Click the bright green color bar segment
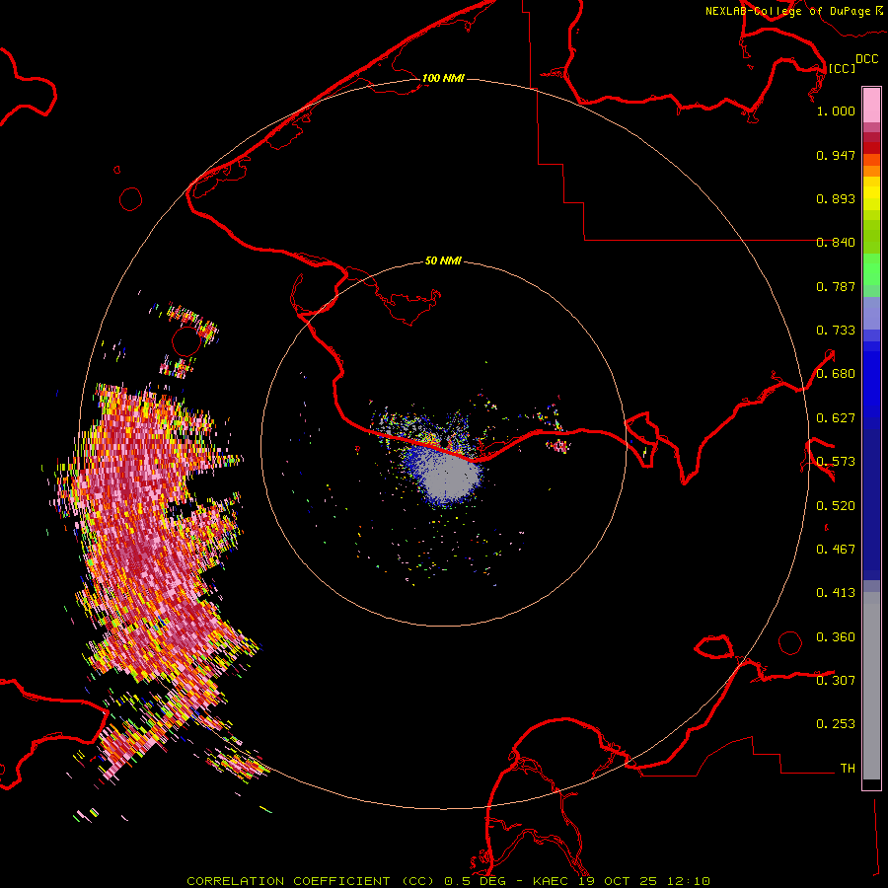 click(871, 269)
